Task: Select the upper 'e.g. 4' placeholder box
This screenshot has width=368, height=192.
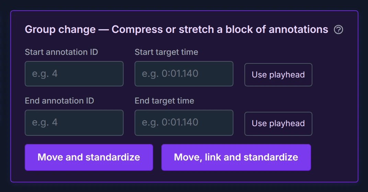Action: coord(74,74)
